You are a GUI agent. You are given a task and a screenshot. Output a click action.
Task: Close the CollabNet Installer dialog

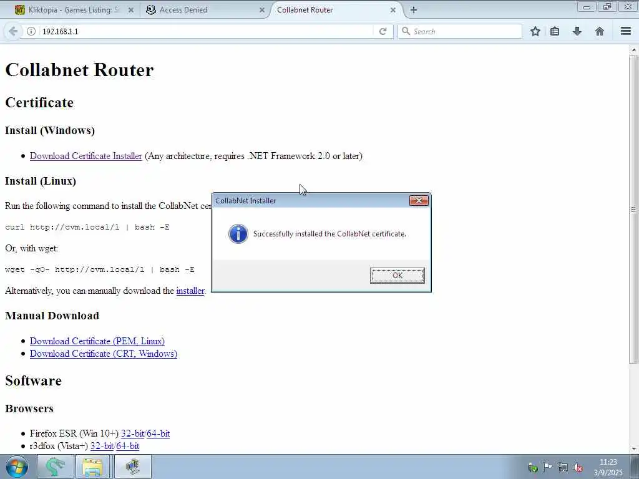point(419,200)
